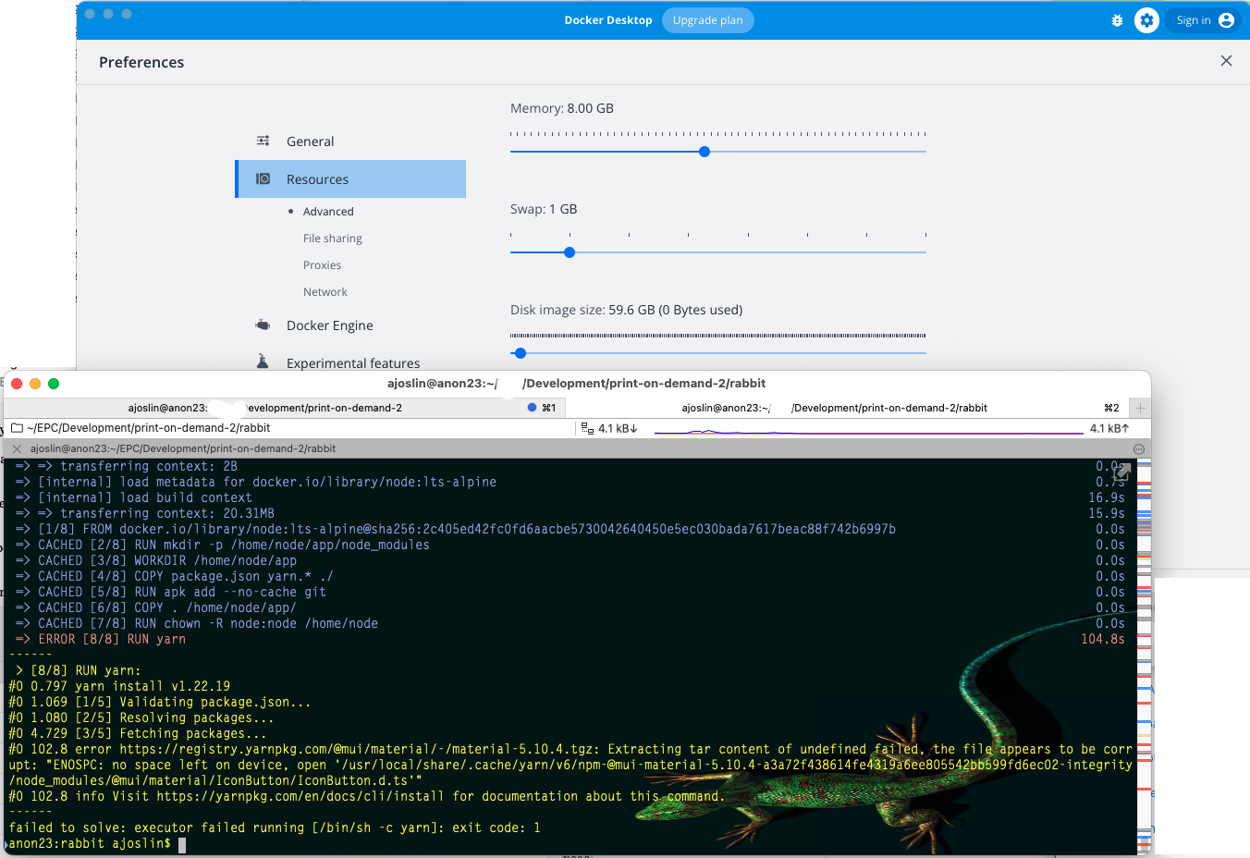
Task: Open the terminal pane options ellipsis
Action: click(x=1139, y=449)
